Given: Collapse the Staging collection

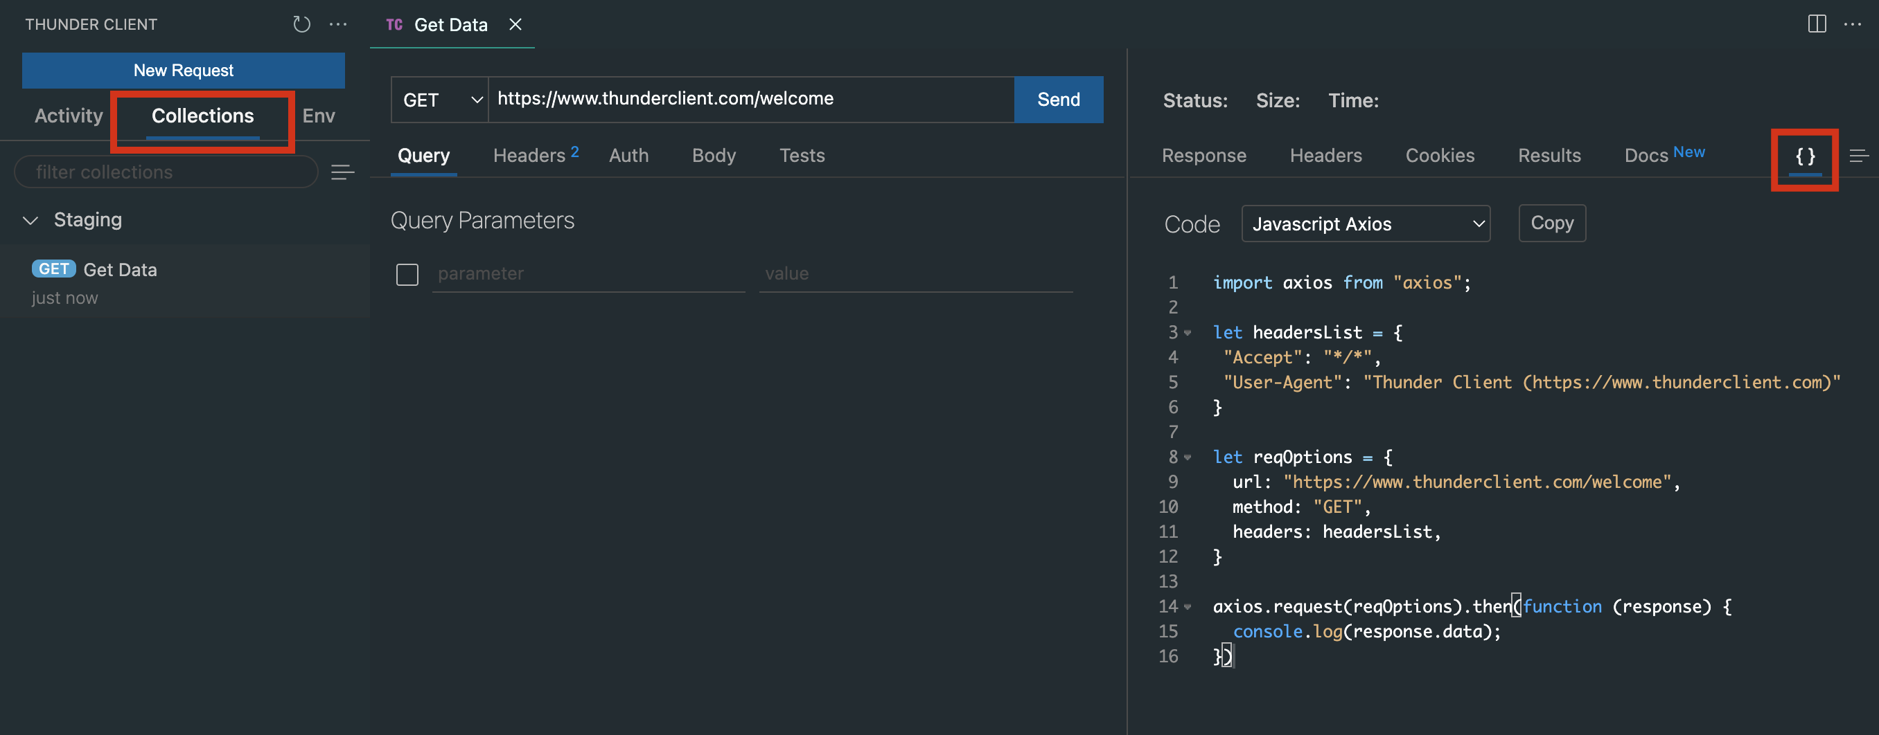Looking at the screenshot, I should (30, 220).
